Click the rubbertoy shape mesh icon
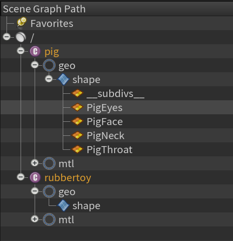Viewport: 233px width, 241px height. coord(63,205)
